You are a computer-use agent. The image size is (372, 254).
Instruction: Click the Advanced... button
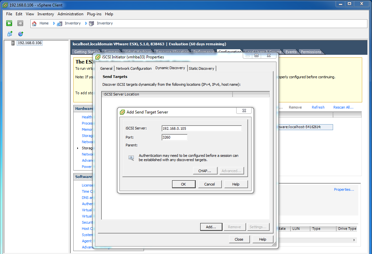(231, 171)
